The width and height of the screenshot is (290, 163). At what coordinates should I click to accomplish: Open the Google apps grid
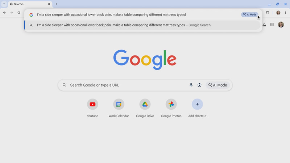click(x=272, y=25)
